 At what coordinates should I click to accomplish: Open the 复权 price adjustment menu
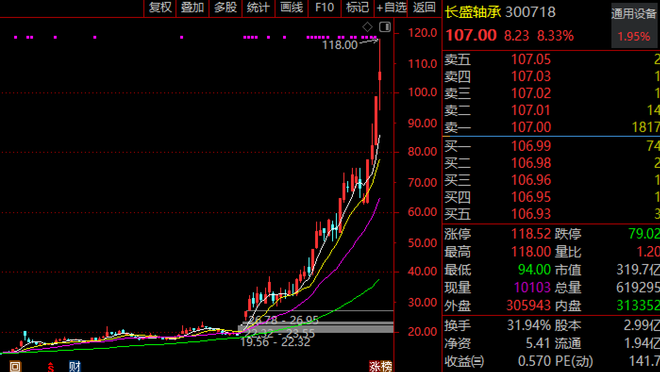point(160,8)
